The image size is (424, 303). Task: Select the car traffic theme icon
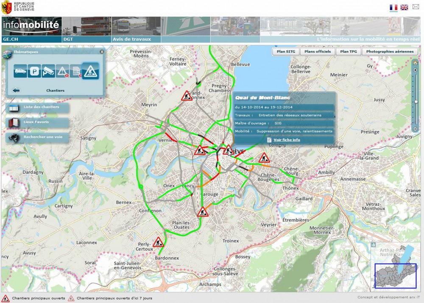(x=20, y=71)
